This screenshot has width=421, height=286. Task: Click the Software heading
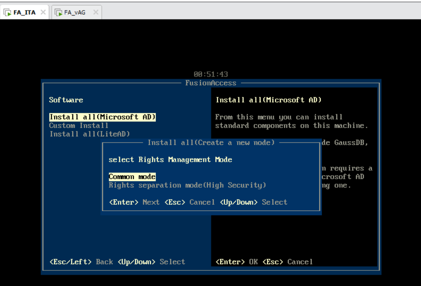[66, 100]
